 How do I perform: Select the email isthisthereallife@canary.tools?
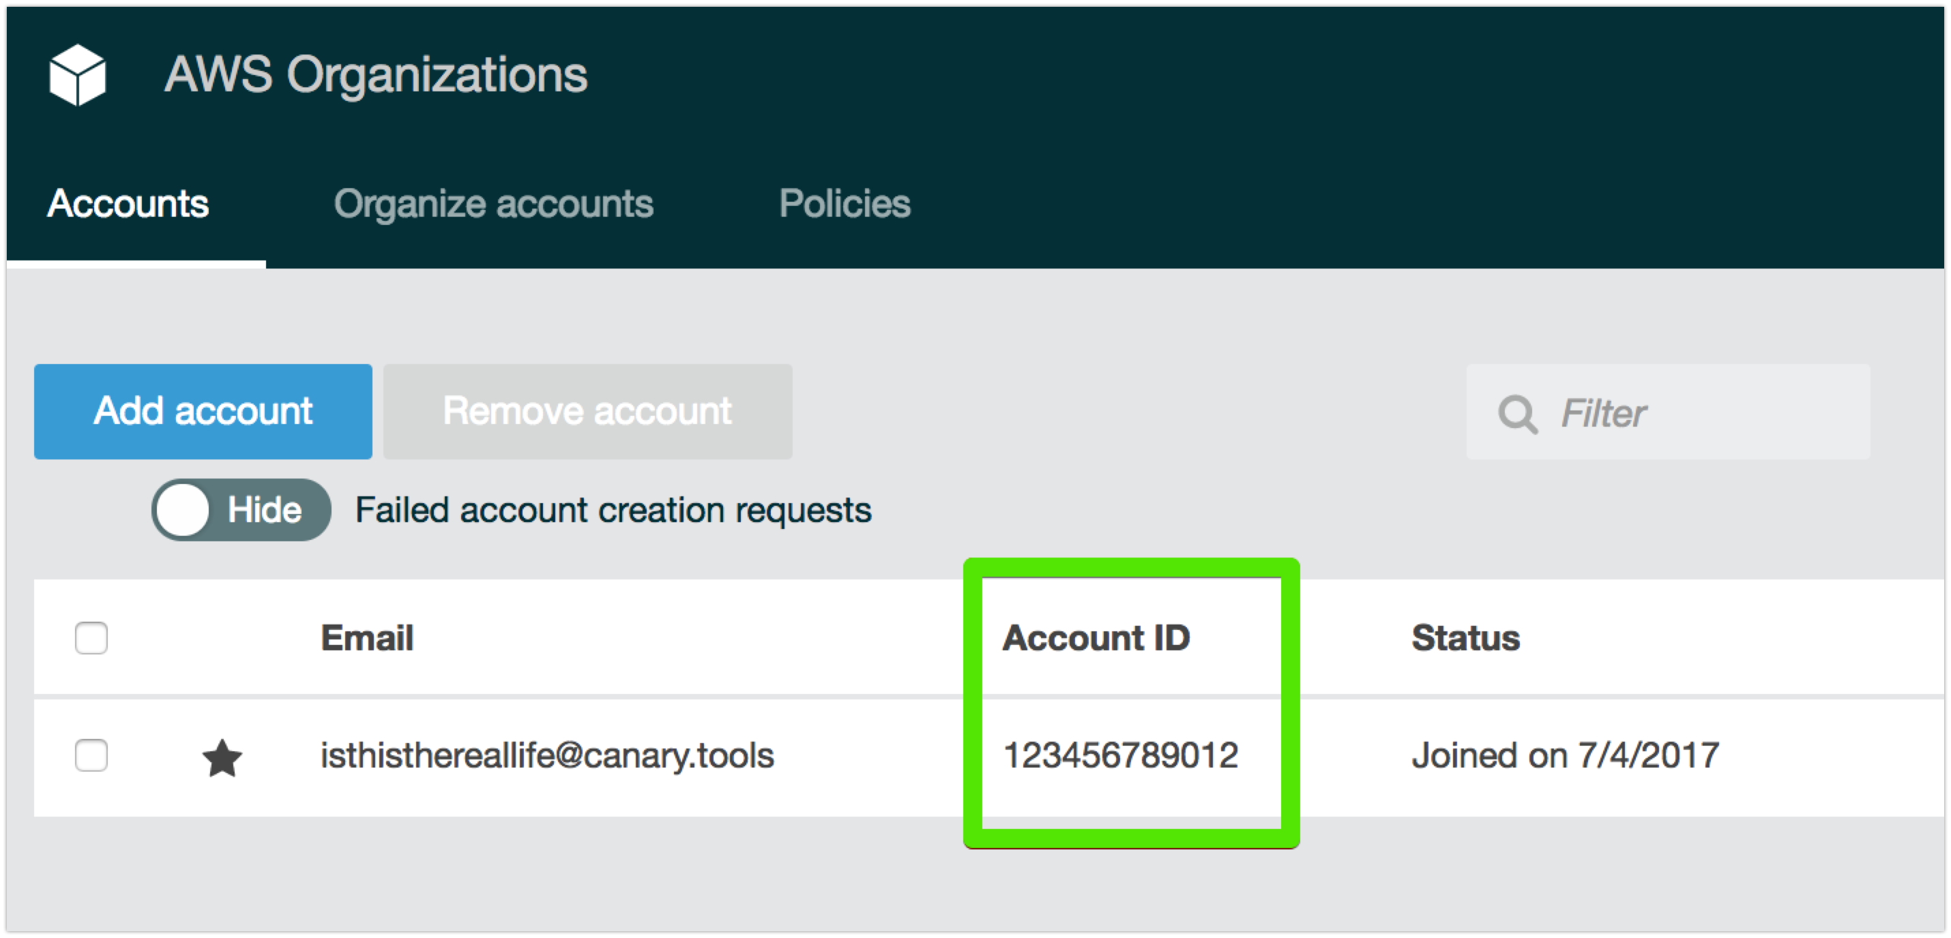(x=547, y=755)
